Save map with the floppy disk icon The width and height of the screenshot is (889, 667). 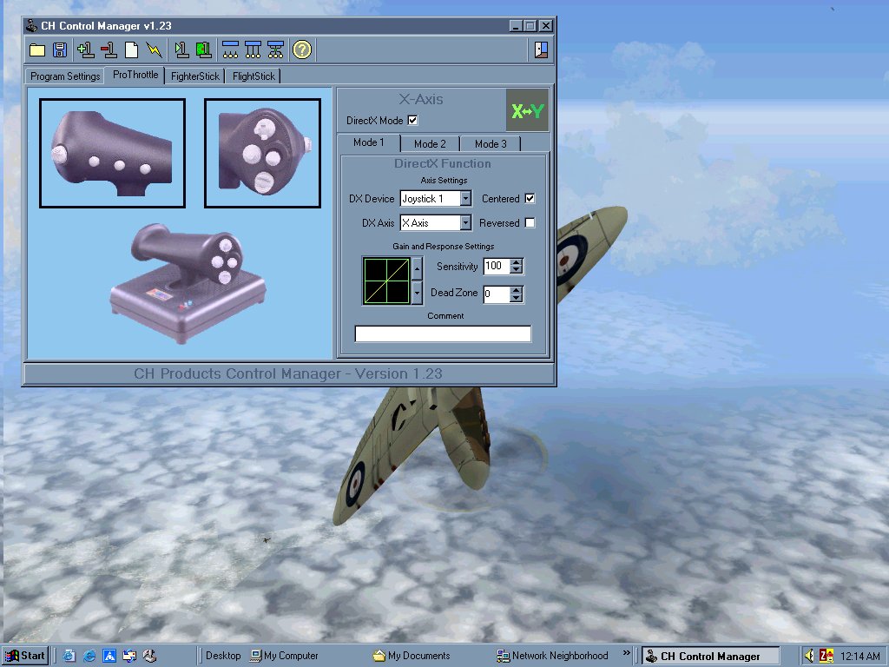pos(60,50)
